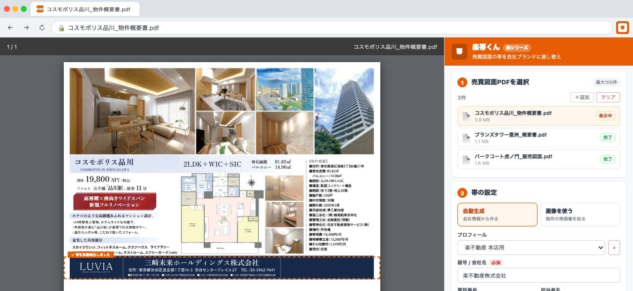Viewport: 633px width, 291px height.
Task: Click the 3件 file count text
Action: point(462,98)
